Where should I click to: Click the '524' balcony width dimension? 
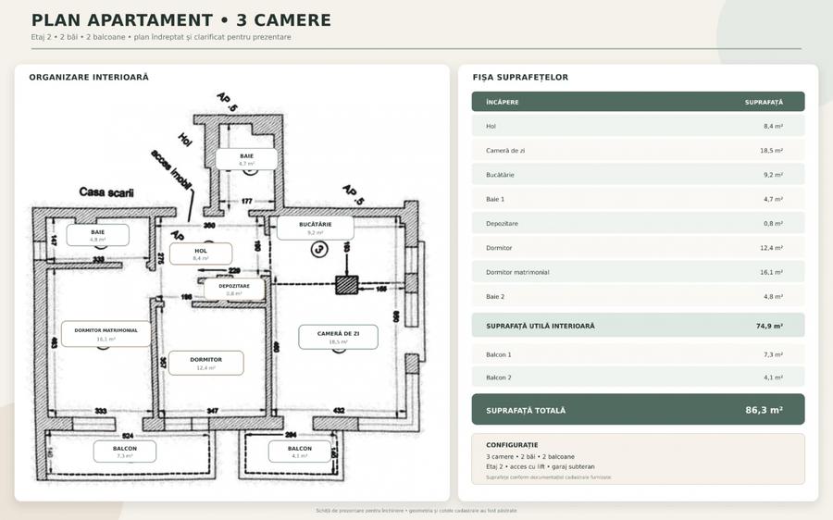point(128,436)
